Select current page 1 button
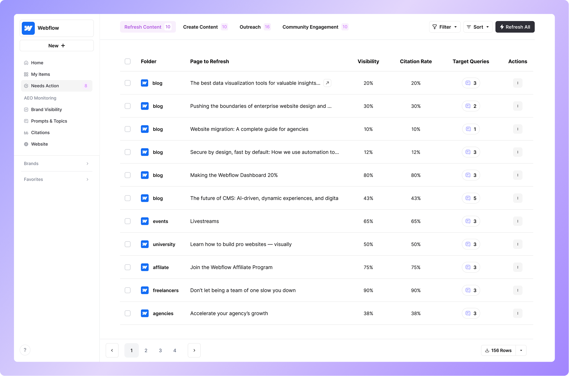The image size is (569, 376). coord(132,350)
